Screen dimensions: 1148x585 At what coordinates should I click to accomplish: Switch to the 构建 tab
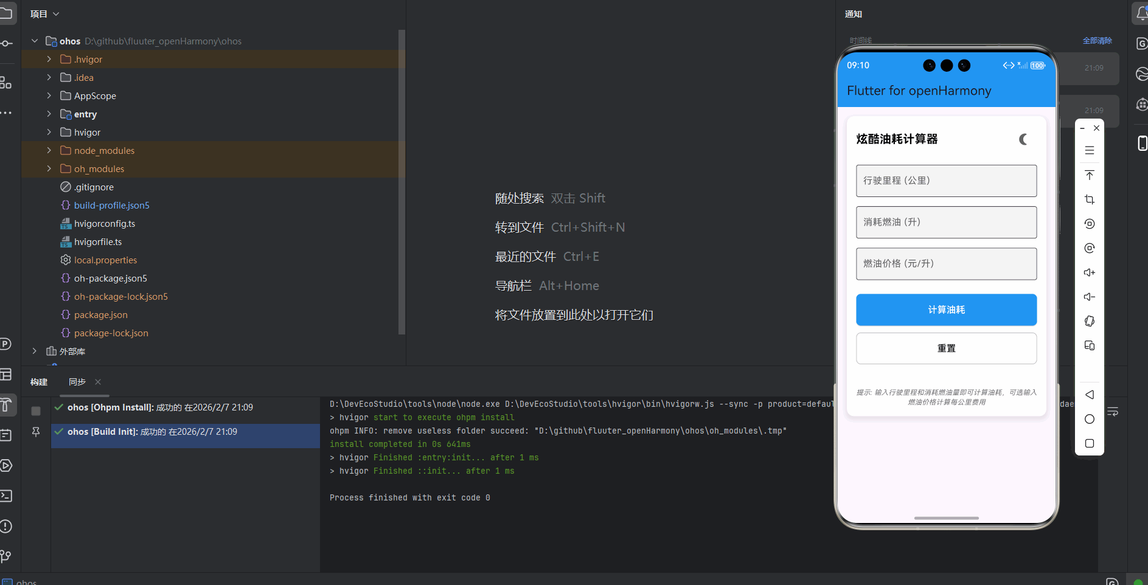coord(39,382)
